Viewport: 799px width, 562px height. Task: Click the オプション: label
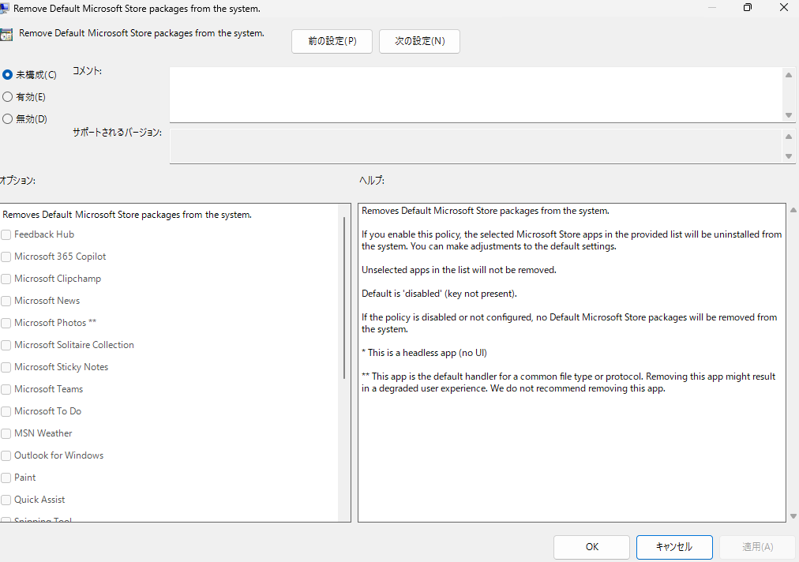(17, 181)
